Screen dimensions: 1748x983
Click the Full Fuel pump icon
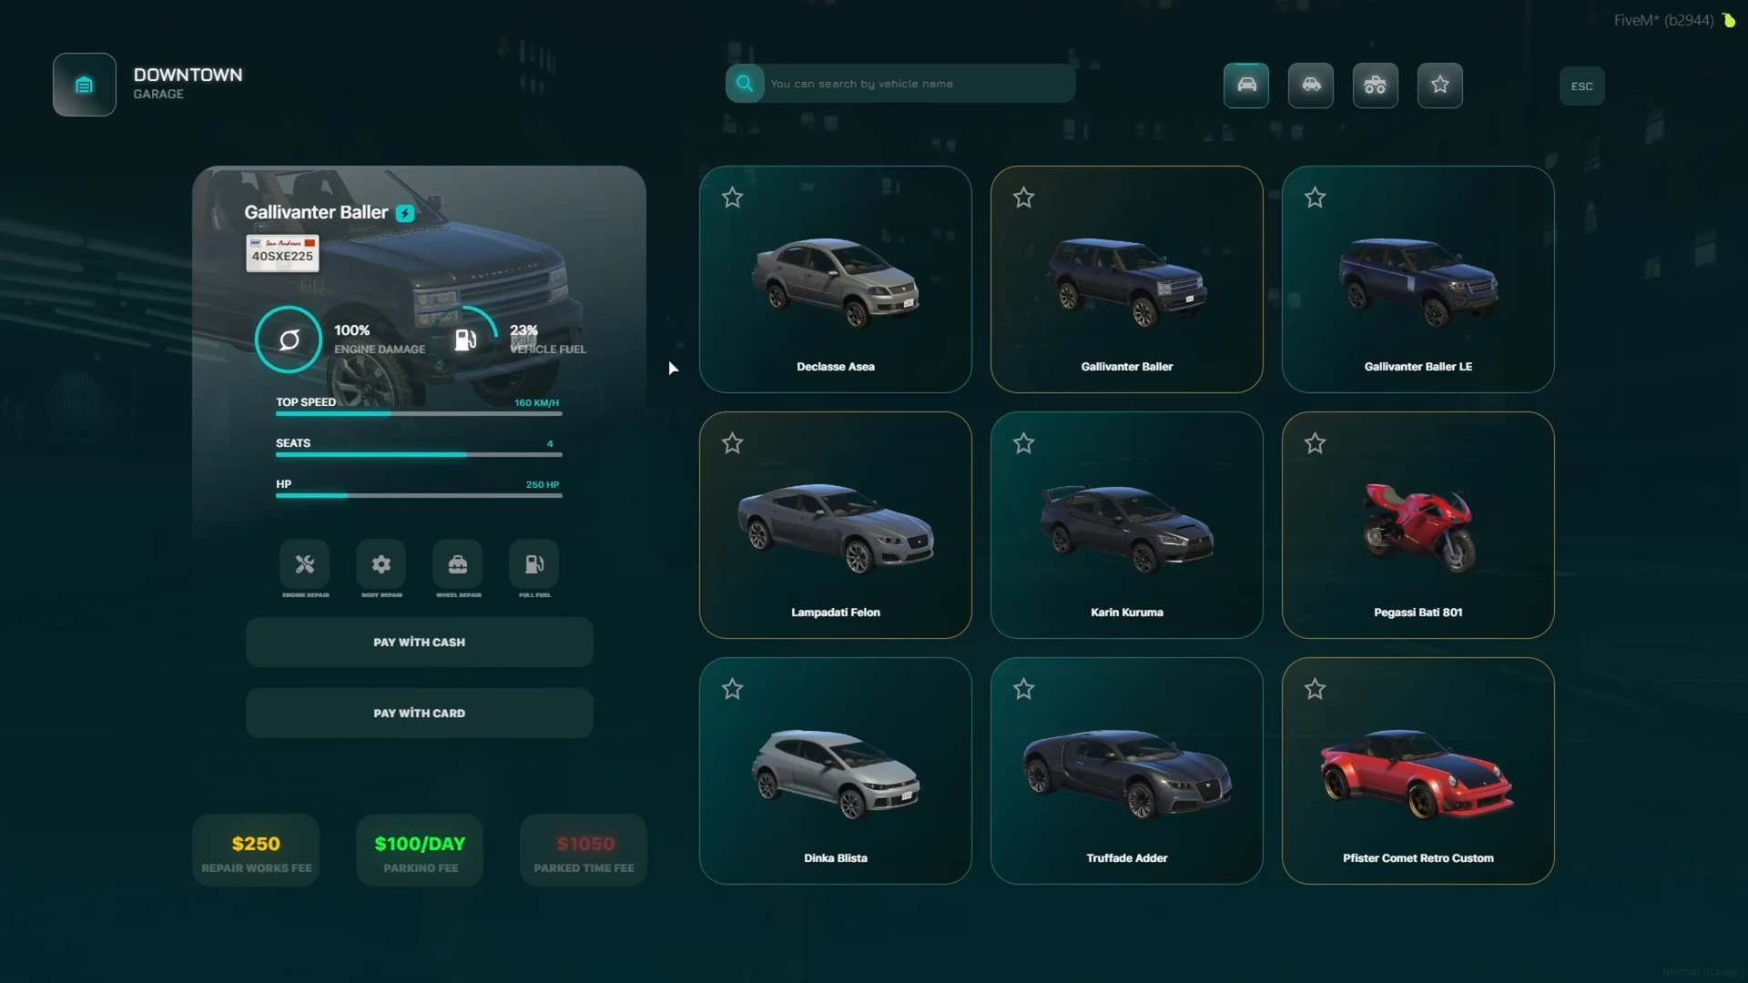[x=534, y=564]
